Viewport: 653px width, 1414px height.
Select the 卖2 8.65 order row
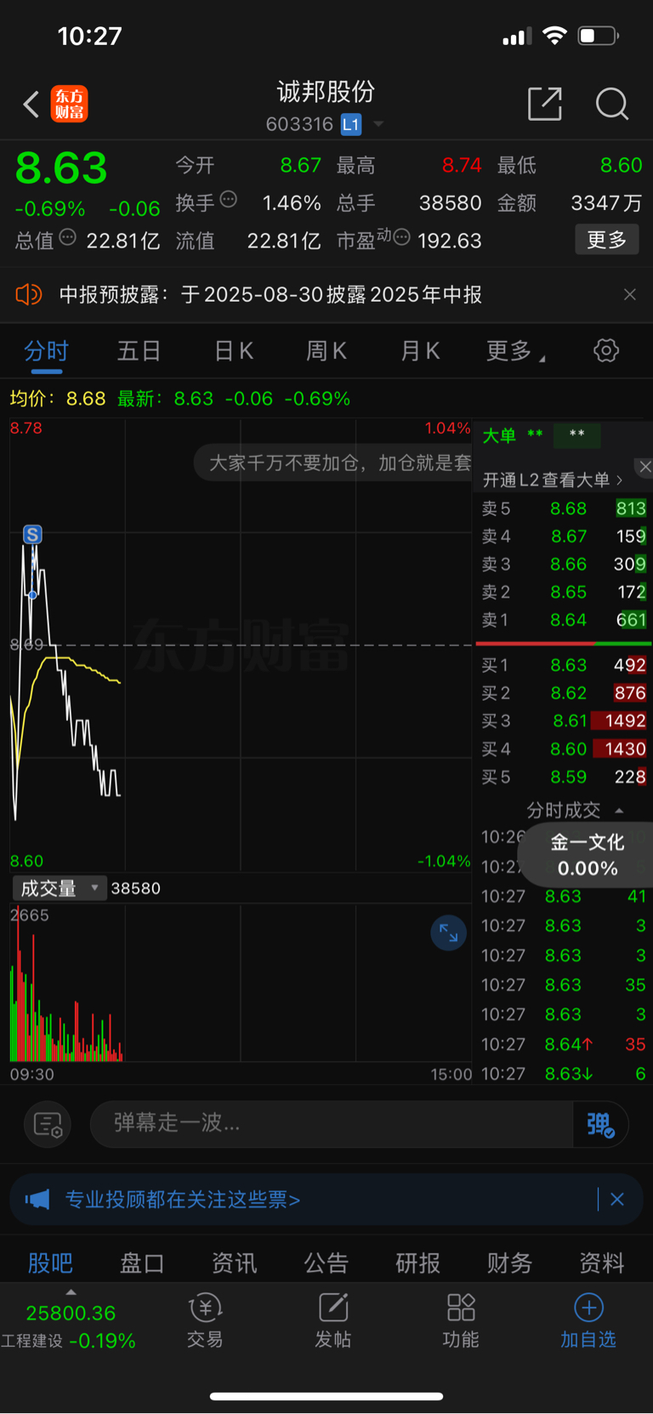[x=563, y=592]
